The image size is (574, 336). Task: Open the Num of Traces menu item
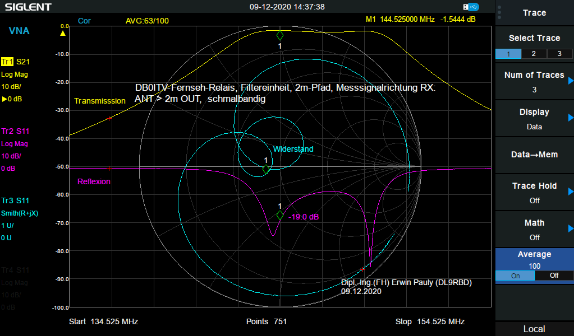535,81
